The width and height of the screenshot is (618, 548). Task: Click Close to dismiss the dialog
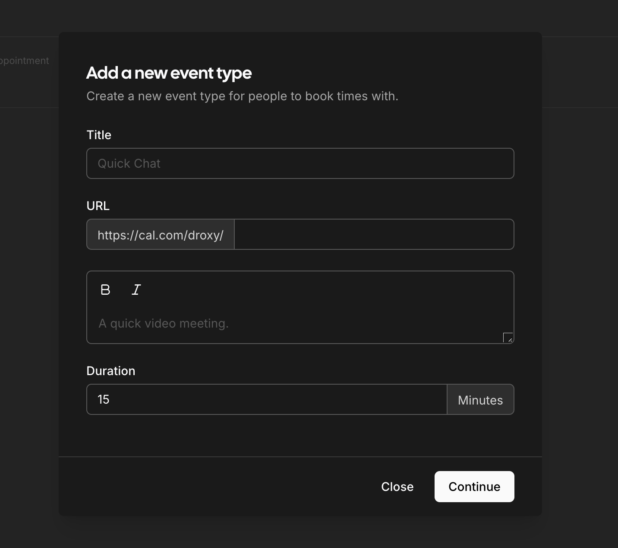click(397, 487)
